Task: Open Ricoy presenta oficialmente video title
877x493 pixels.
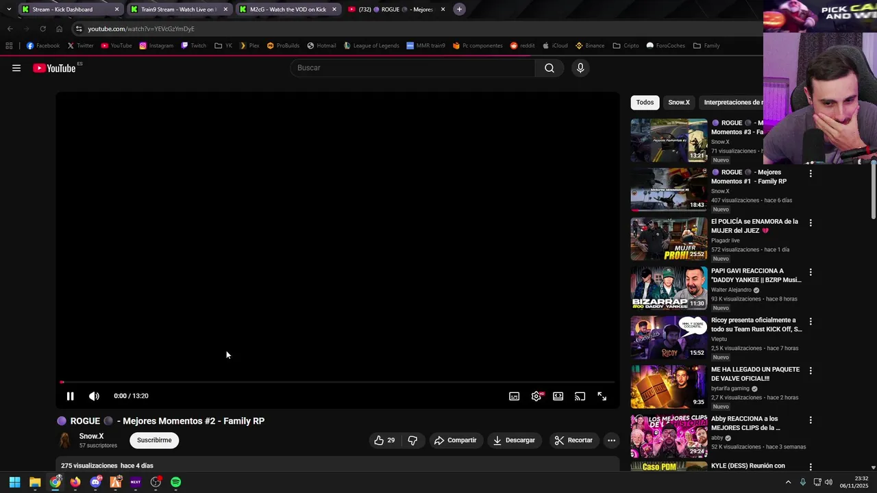Action: [x=756, y=325]
